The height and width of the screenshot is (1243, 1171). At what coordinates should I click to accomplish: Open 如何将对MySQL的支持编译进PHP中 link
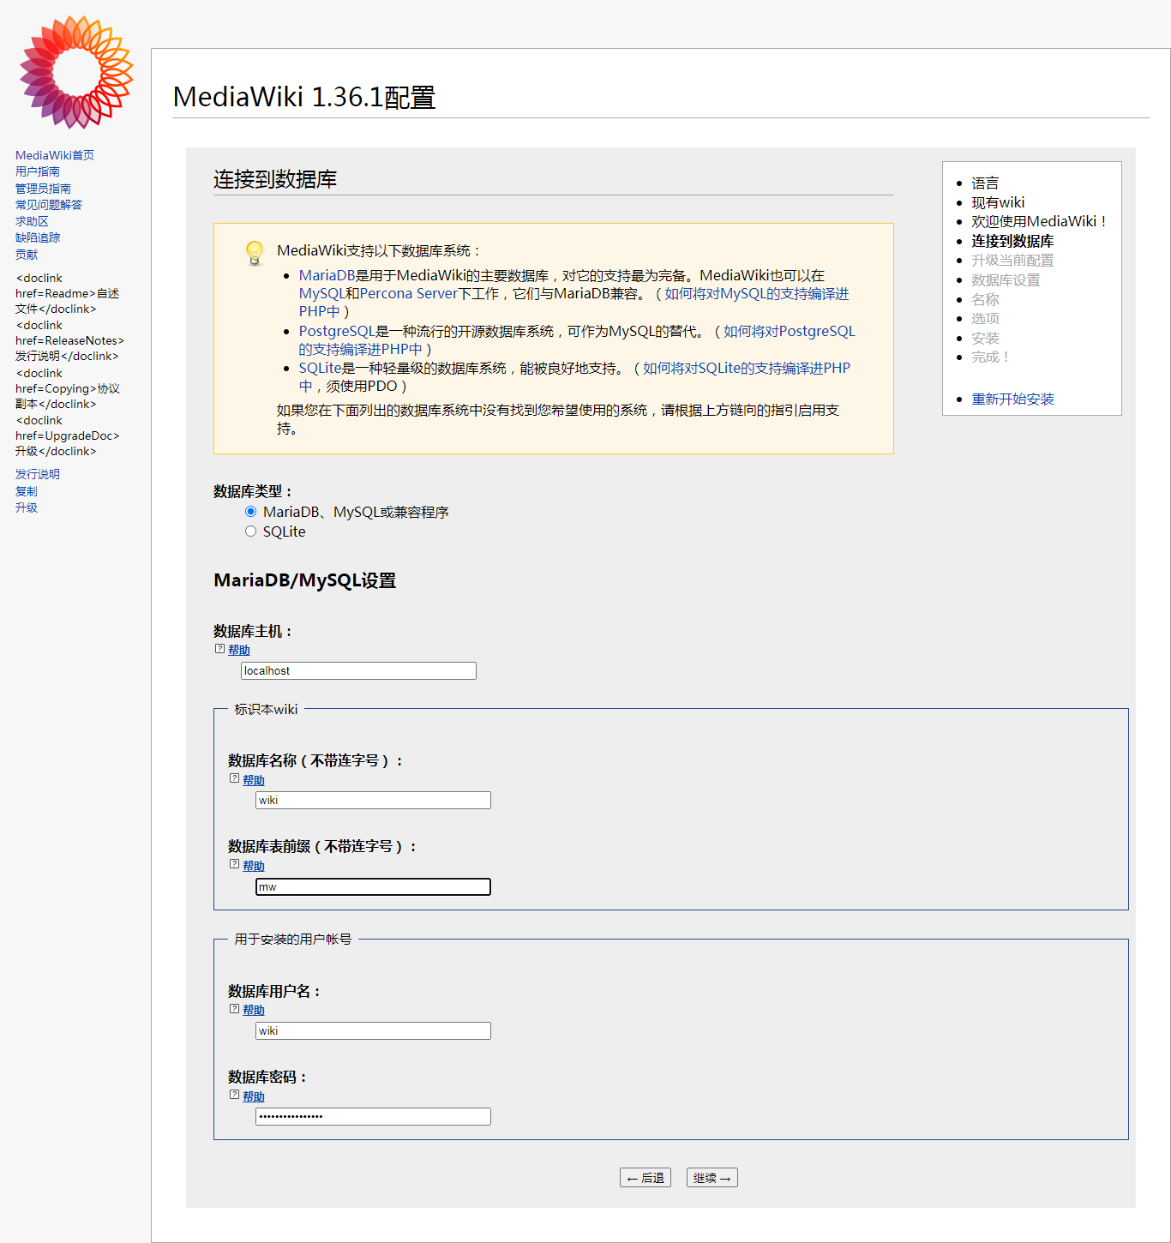[757, 293]
